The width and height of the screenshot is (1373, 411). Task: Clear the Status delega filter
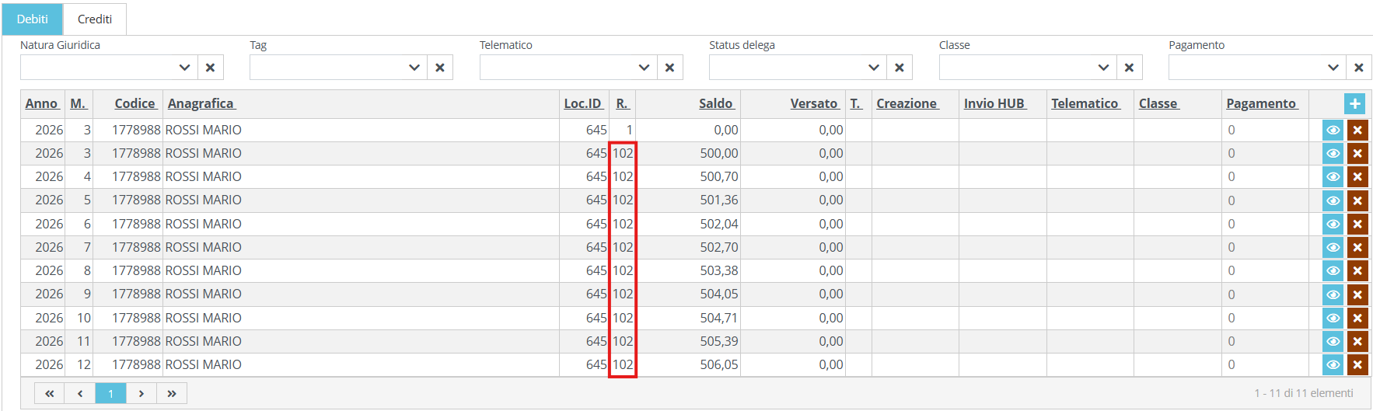(899, 68)
